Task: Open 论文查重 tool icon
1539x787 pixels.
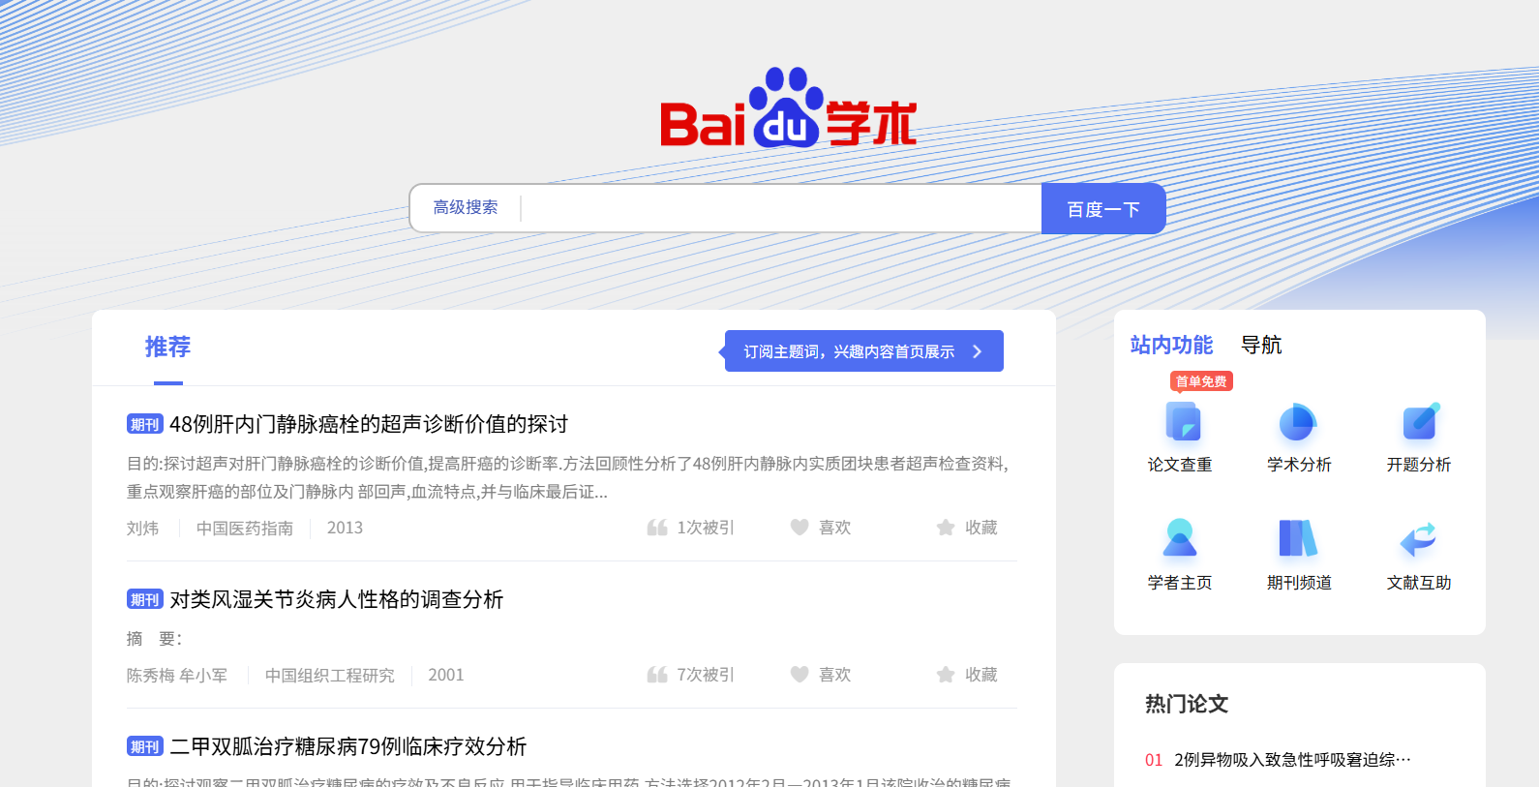Action: pos(1182,422)
